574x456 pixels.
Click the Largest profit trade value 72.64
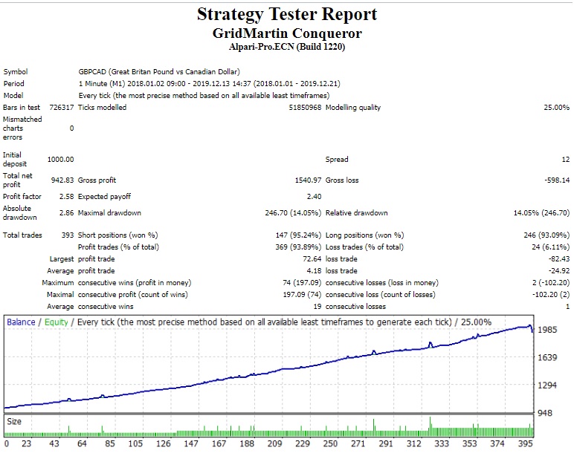[312, 259]
